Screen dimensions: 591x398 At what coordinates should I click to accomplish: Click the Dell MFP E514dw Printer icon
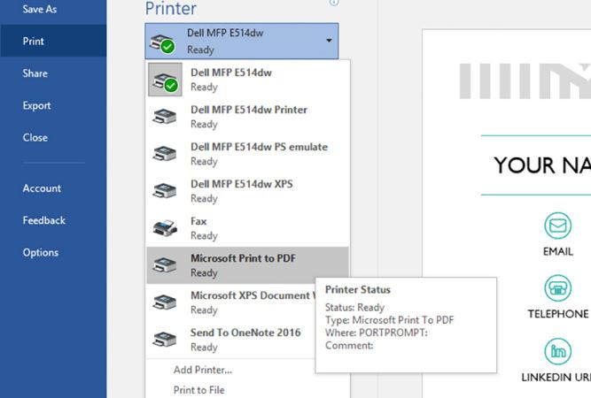[x=165, y=118]
